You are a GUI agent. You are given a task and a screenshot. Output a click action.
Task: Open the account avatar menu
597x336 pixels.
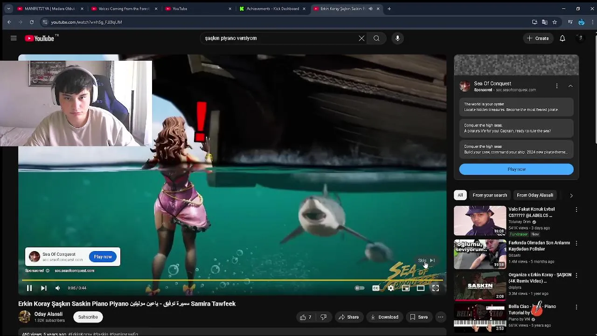[580, 38]
